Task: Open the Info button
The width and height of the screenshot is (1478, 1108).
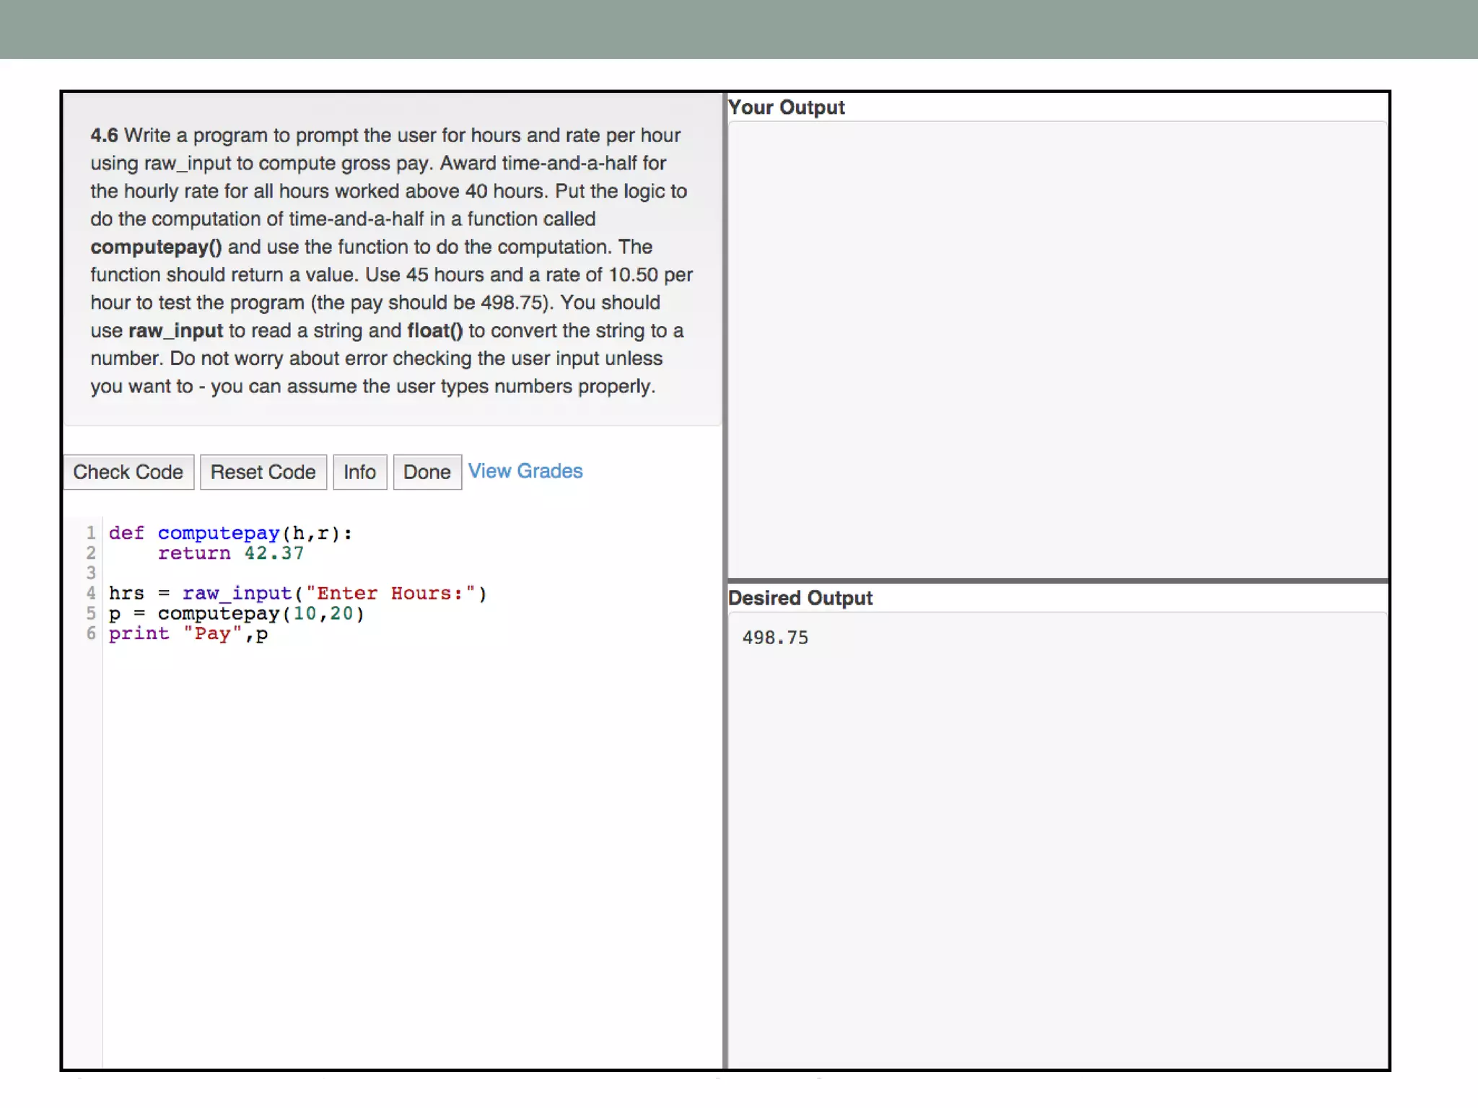Action: [x=359, y=472]
